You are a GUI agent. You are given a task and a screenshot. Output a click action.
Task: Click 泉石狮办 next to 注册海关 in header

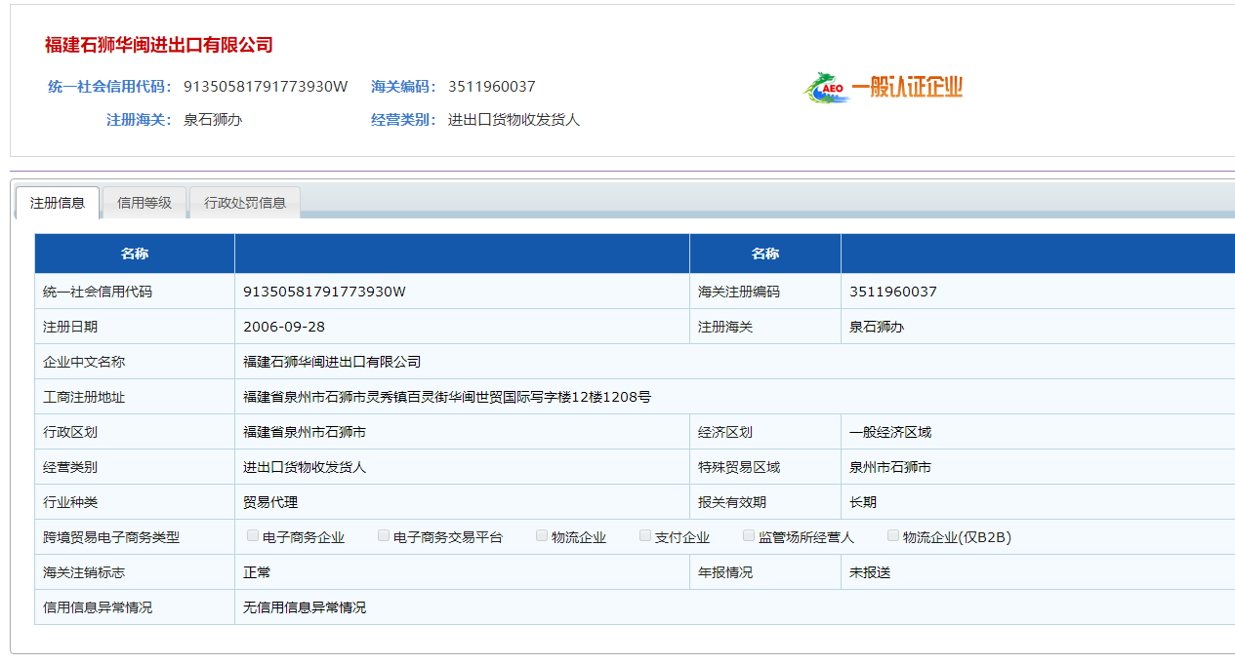tap(213, 120)
